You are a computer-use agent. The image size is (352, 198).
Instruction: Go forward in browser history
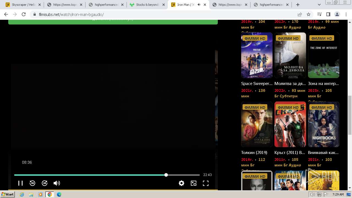[x=15, y=15]
